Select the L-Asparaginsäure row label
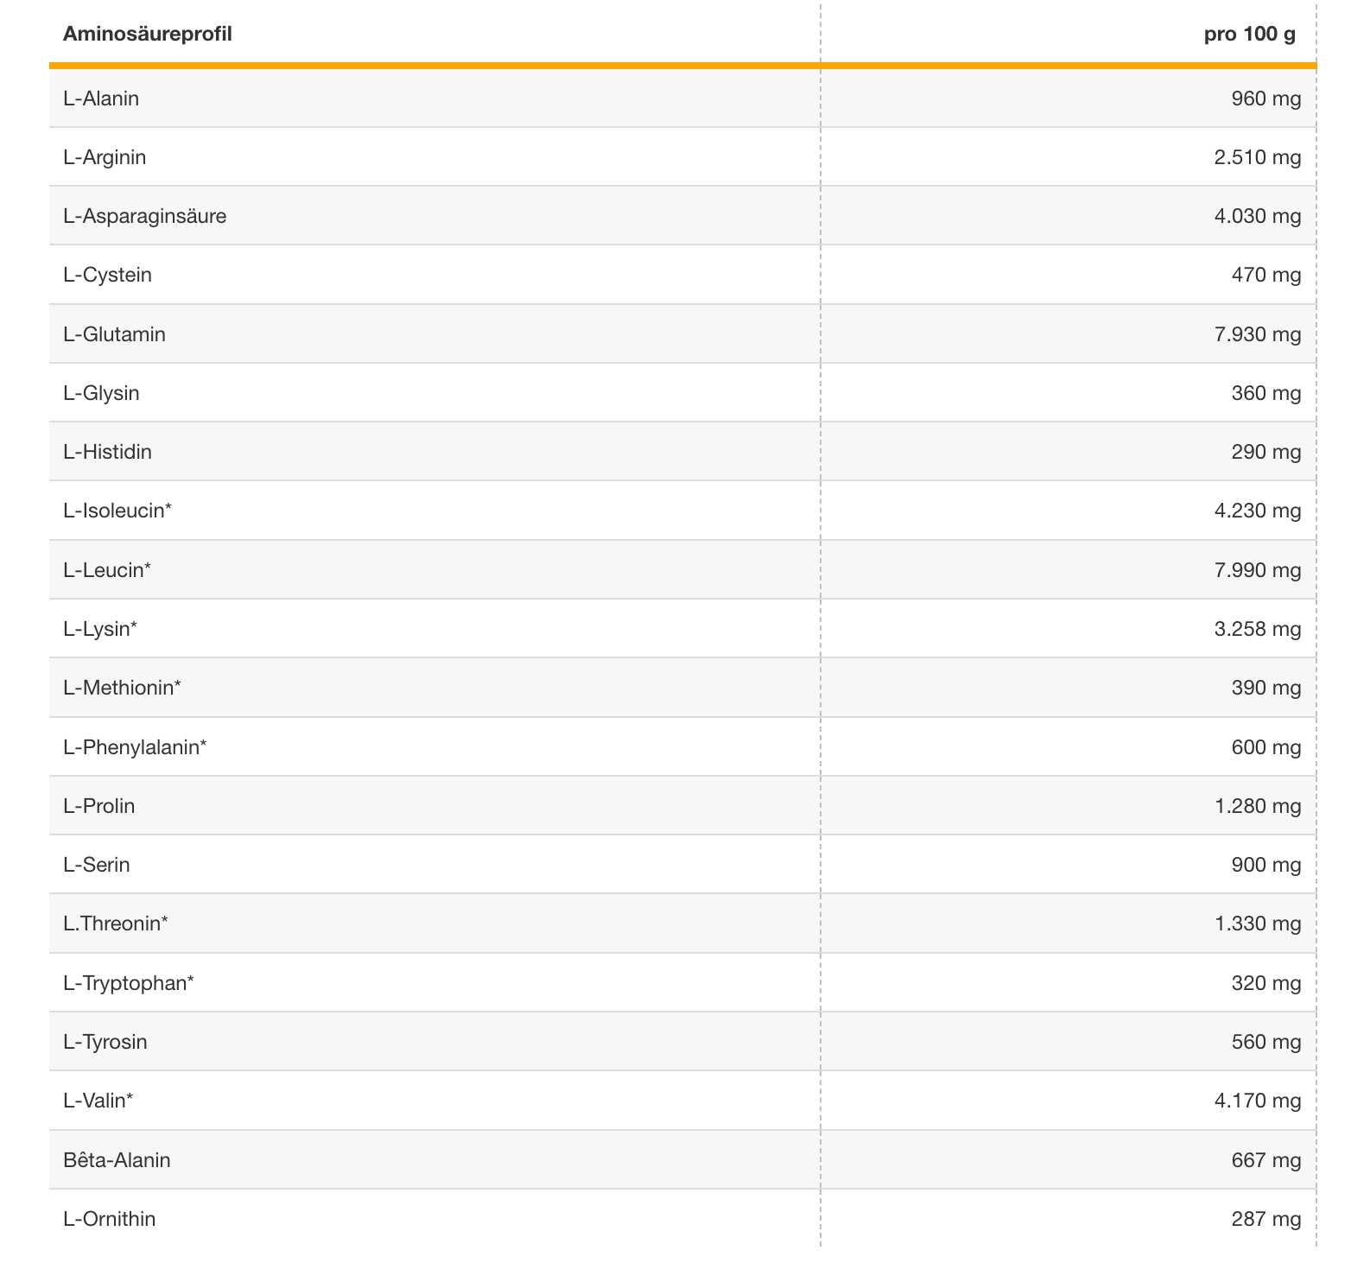Screen dimensions: 1351x1263 pyautogui.click(x=145, y=216)
